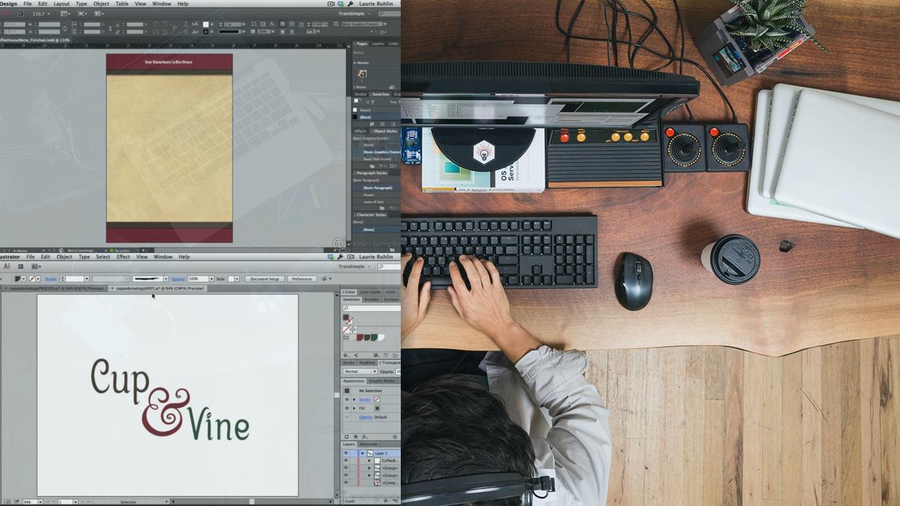The height and width of the screenshot is (506, 900).
Task: Click the Preferences button
Action: [x=302, y=278]
